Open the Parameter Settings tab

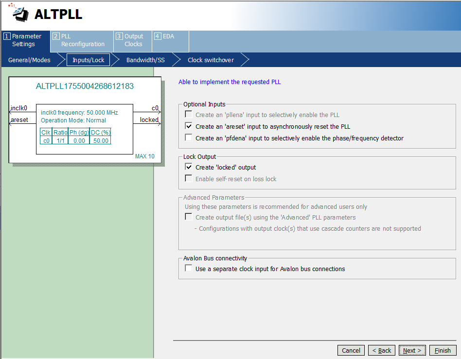coord(26,40)
